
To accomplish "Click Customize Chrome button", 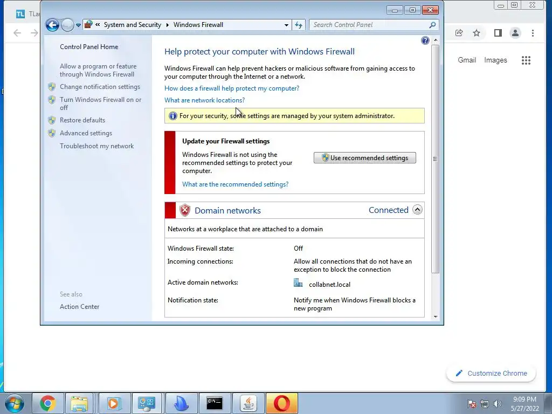I will pyautogui.click(x=491, y=373).
